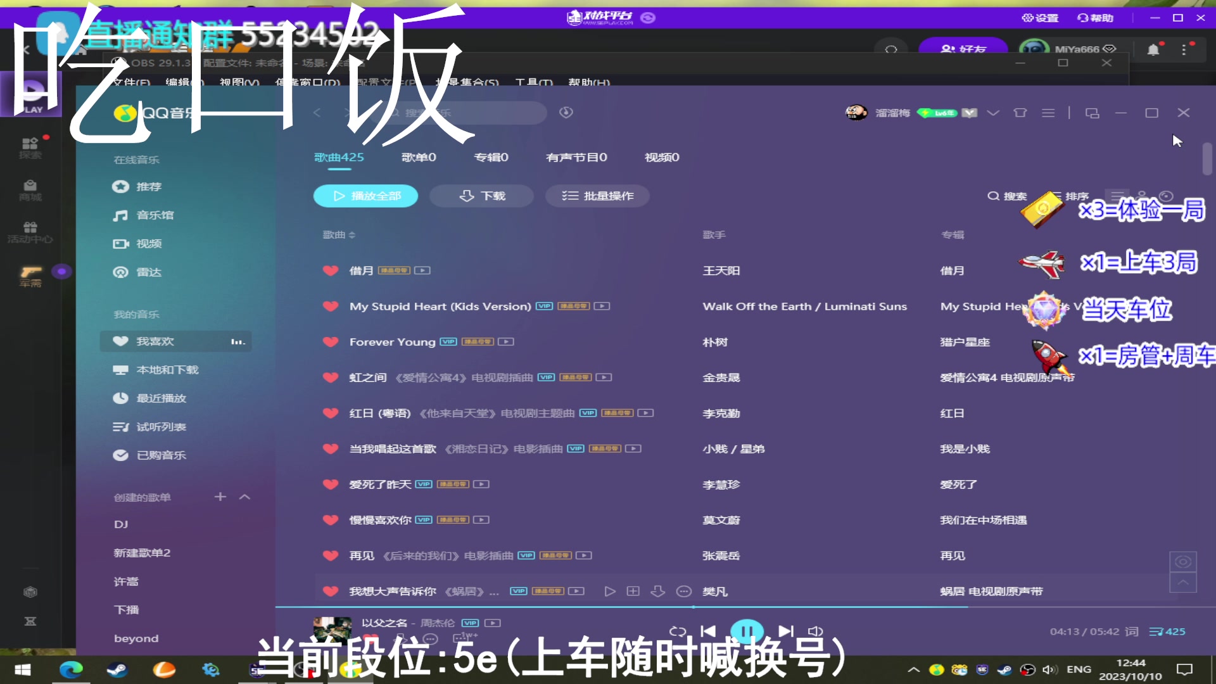Click the 下载 download button

pyautogui.click(x=481, y=196)
